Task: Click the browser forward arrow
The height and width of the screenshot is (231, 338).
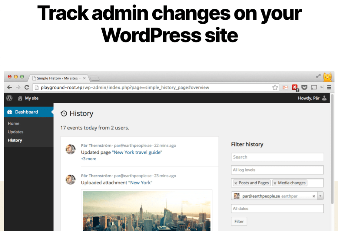Action: pyautogui.click(x=18, y=87)
